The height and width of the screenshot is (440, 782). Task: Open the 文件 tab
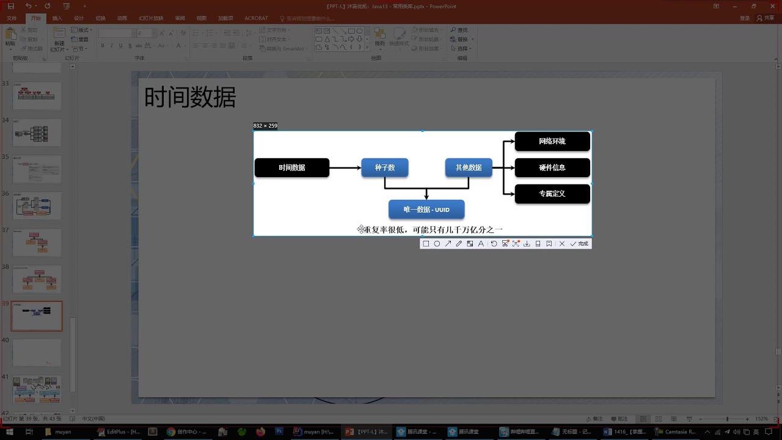coord(12,18)
